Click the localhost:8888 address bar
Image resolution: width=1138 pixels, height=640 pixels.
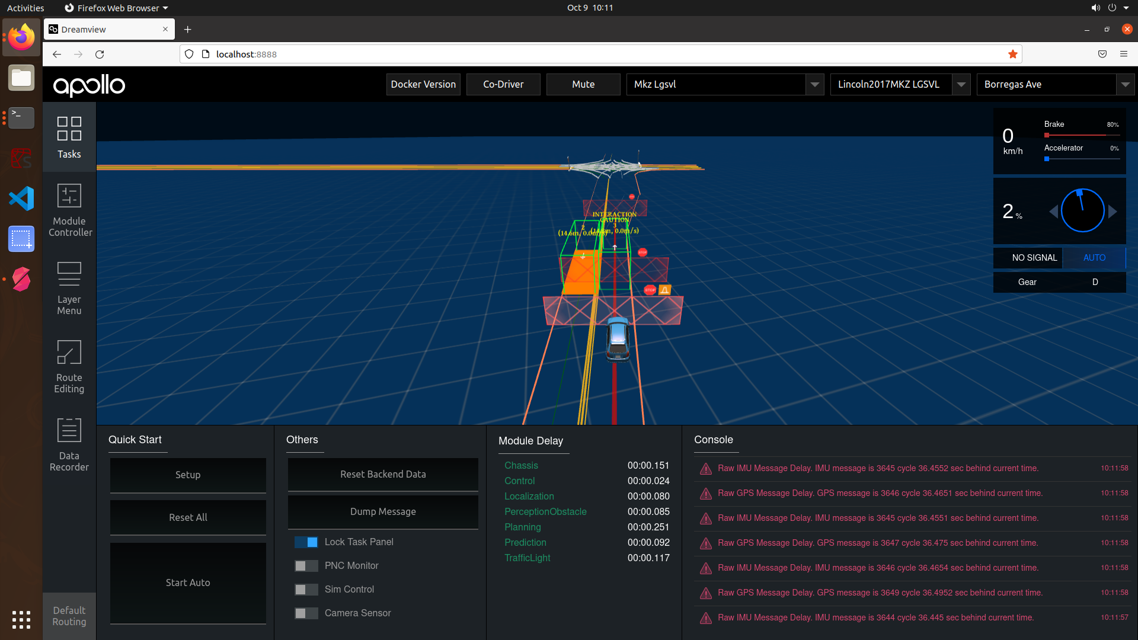(601, 54)
